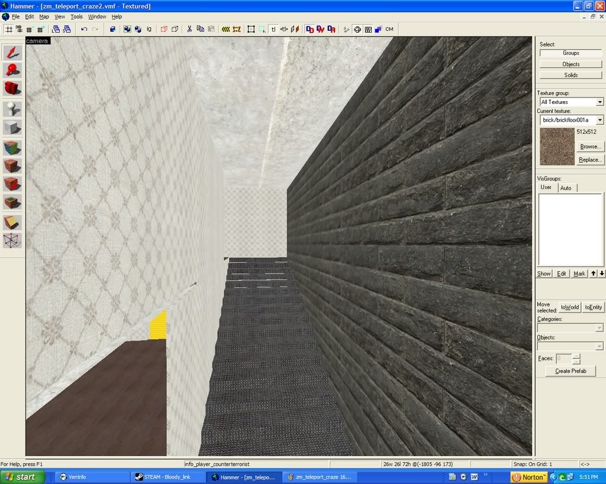Select the Selection (red arrow) tool
Viewport: 606px width, 484px height.
coord(12,53)
